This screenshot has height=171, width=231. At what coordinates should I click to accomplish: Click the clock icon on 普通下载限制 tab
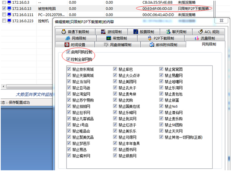point(64,32)
